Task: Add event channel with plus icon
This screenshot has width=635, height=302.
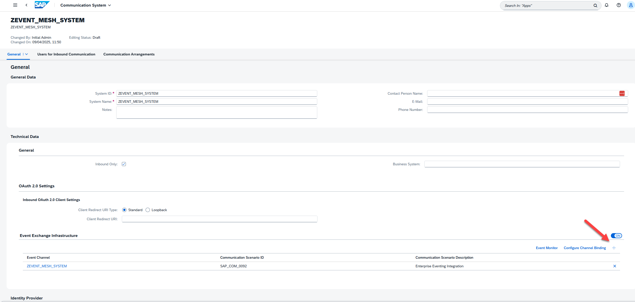Action: 614,248
